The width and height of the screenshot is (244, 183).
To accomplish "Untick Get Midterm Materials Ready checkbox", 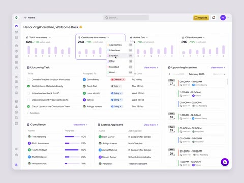I will pos(28,86).
